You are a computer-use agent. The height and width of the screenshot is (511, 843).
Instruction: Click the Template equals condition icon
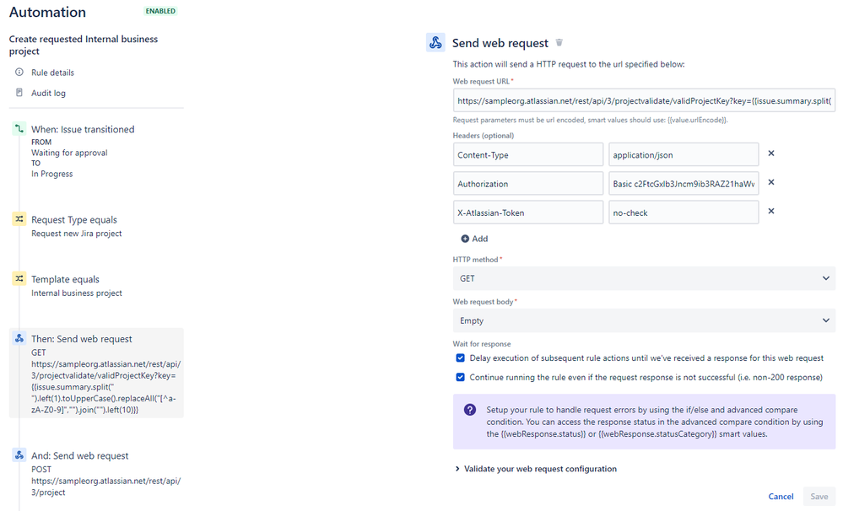pos(19,279)
